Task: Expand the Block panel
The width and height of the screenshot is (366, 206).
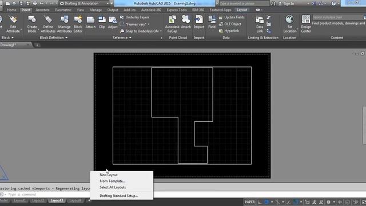Action: coord(7,38)
